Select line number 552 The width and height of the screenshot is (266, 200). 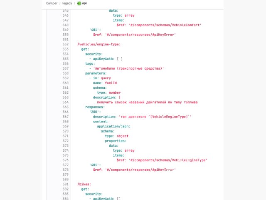pyautogui.click(x=66, y=44)
